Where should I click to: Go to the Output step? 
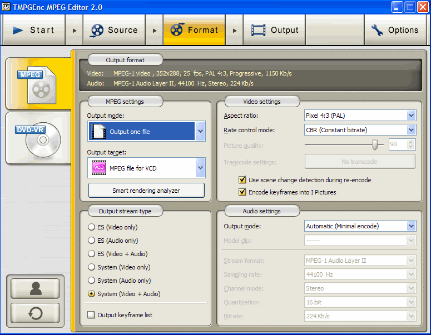pos(274,30)
